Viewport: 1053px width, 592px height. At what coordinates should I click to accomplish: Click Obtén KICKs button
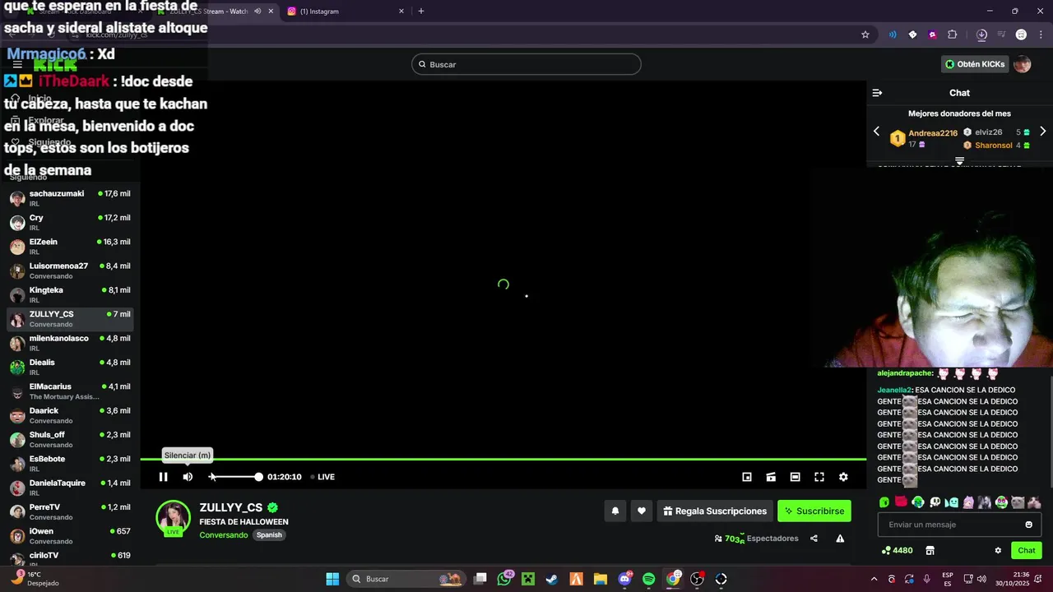point(975,64)
